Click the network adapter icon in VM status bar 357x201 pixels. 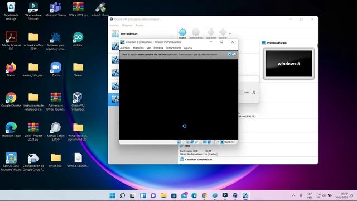(192, 142)
